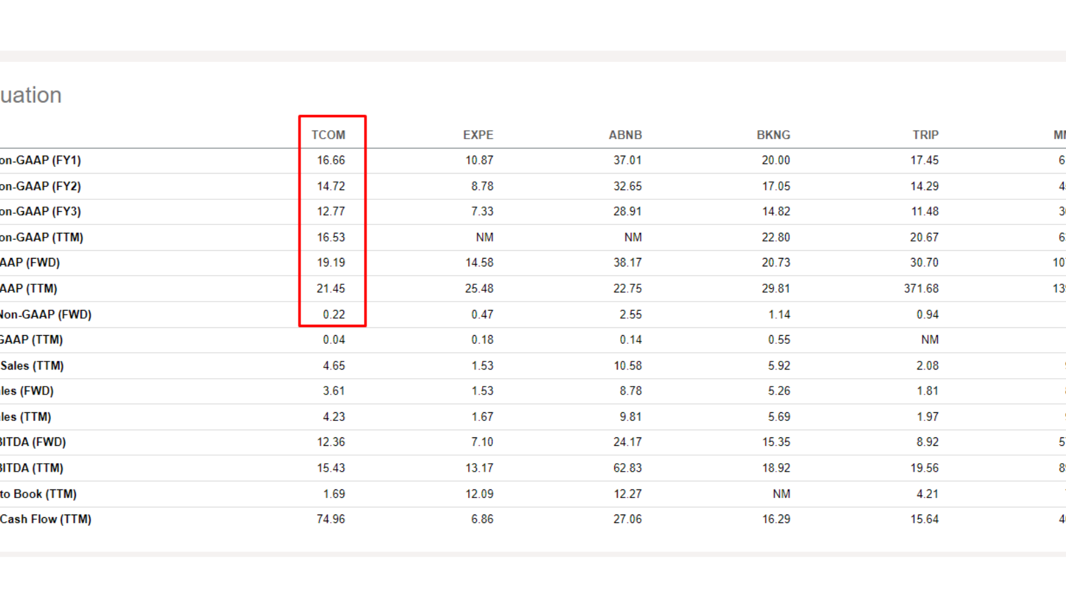The width and height of the screenshot is (1066, 599).
Task: Click the EXPE value 14.58
Action: pyautogui.click(x=480, y=263)
